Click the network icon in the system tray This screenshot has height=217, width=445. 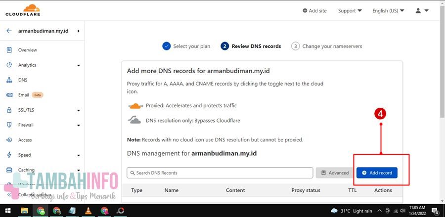pos(396,211)
